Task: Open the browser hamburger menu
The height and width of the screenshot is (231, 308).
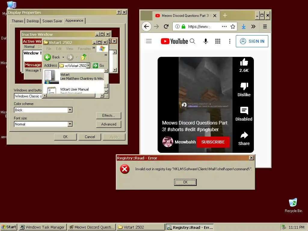Action: [265, 26]
